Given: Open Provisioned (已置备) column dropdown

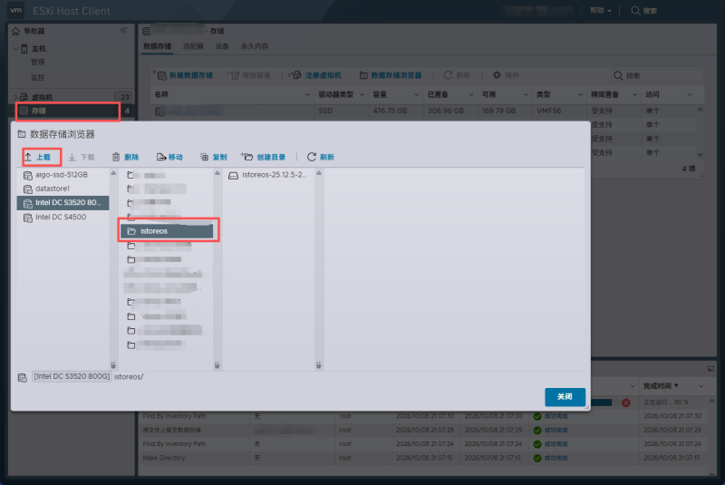Looking at the screenshot, I should click(x=471, y=95).
